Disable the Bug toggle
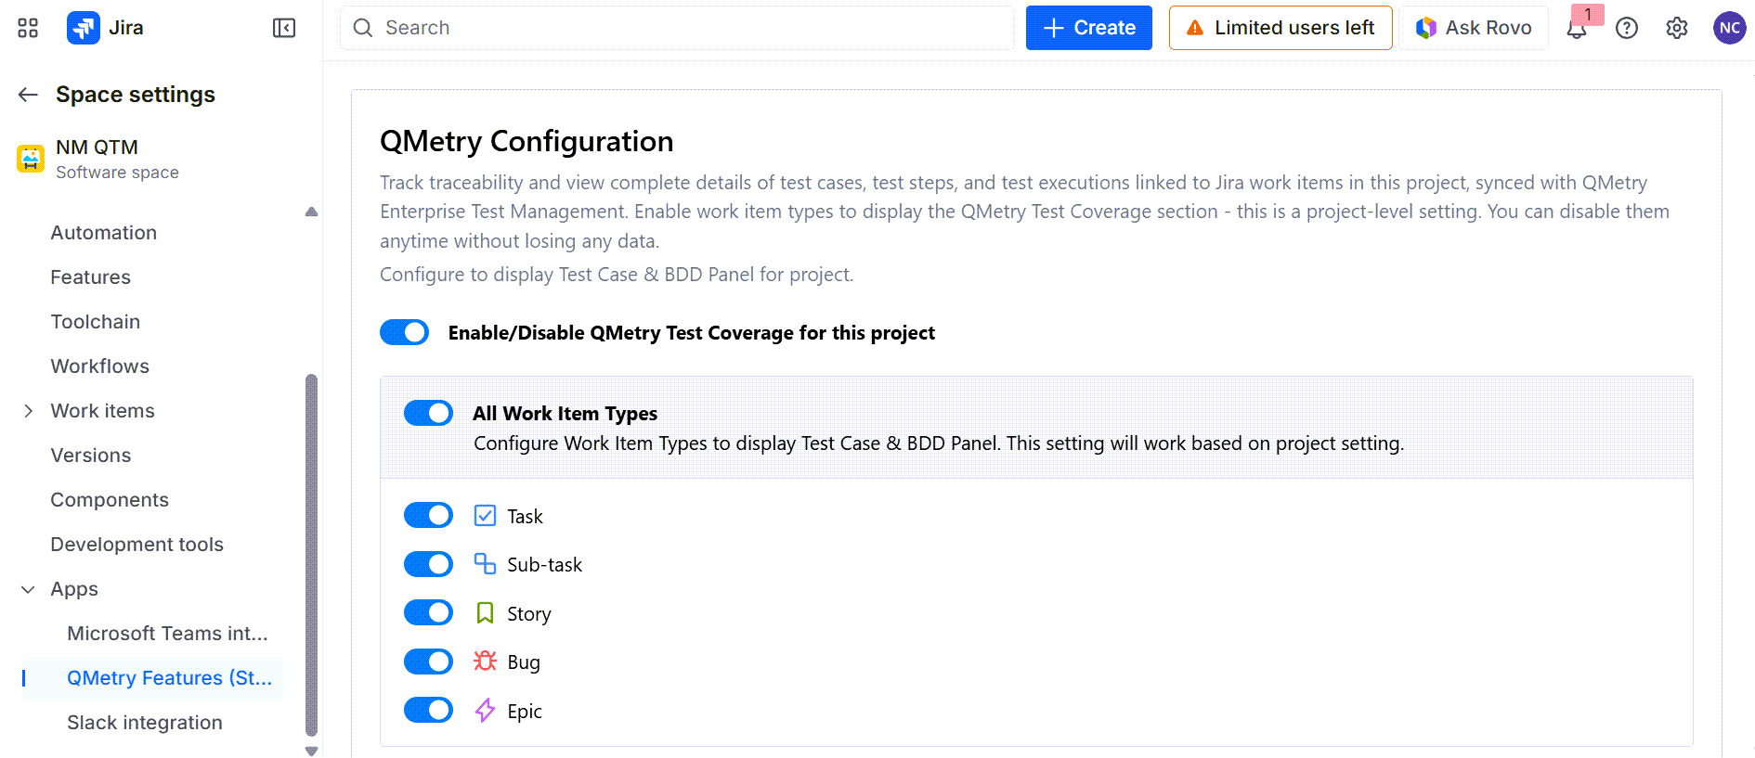 click(429, 662)
